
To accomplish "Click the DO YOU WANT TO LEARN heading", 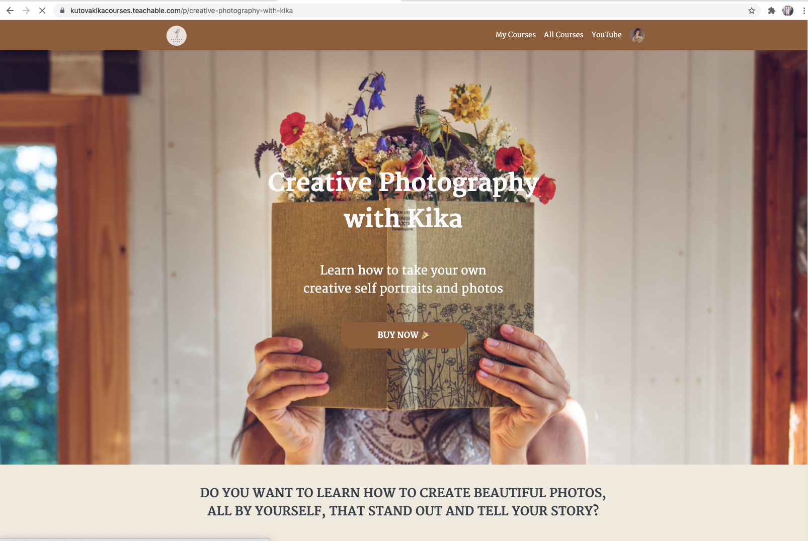I will click(x=403, y=502).
